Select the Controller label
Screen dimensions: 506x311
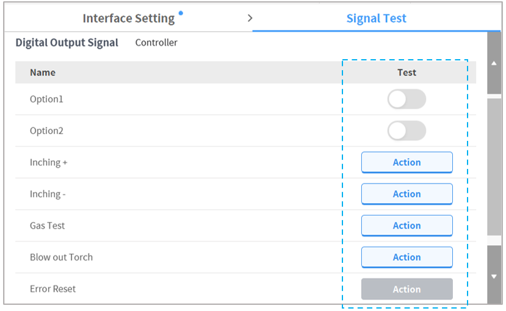click(156, 43)
